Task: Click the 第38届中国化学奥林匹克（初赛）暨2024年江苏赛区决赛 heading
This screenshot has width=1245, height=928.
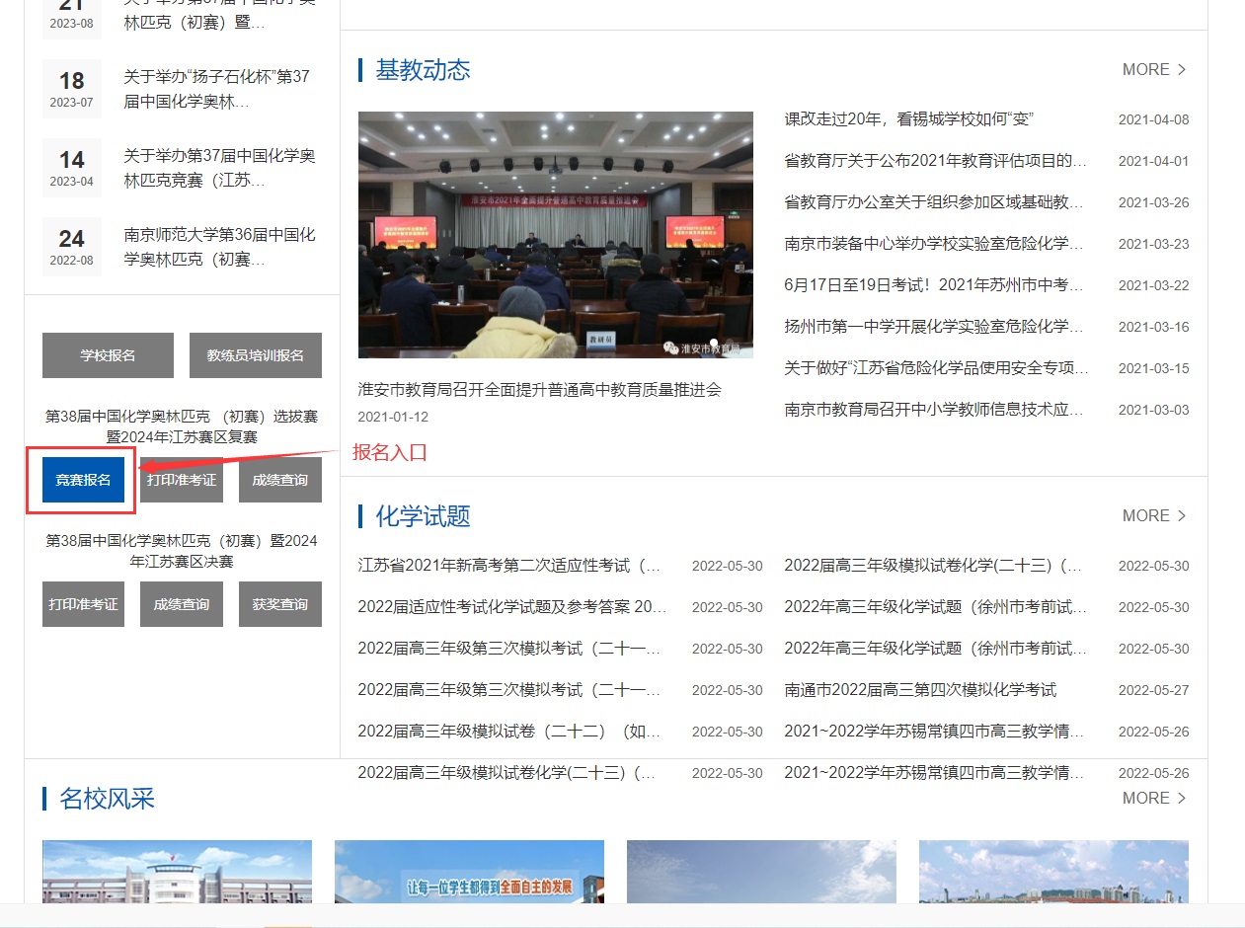Action: click(182, 551)
